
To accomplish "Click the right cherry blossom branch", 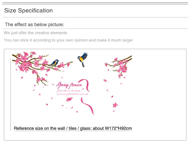I will pyautogui.click(x=118, y=65).
